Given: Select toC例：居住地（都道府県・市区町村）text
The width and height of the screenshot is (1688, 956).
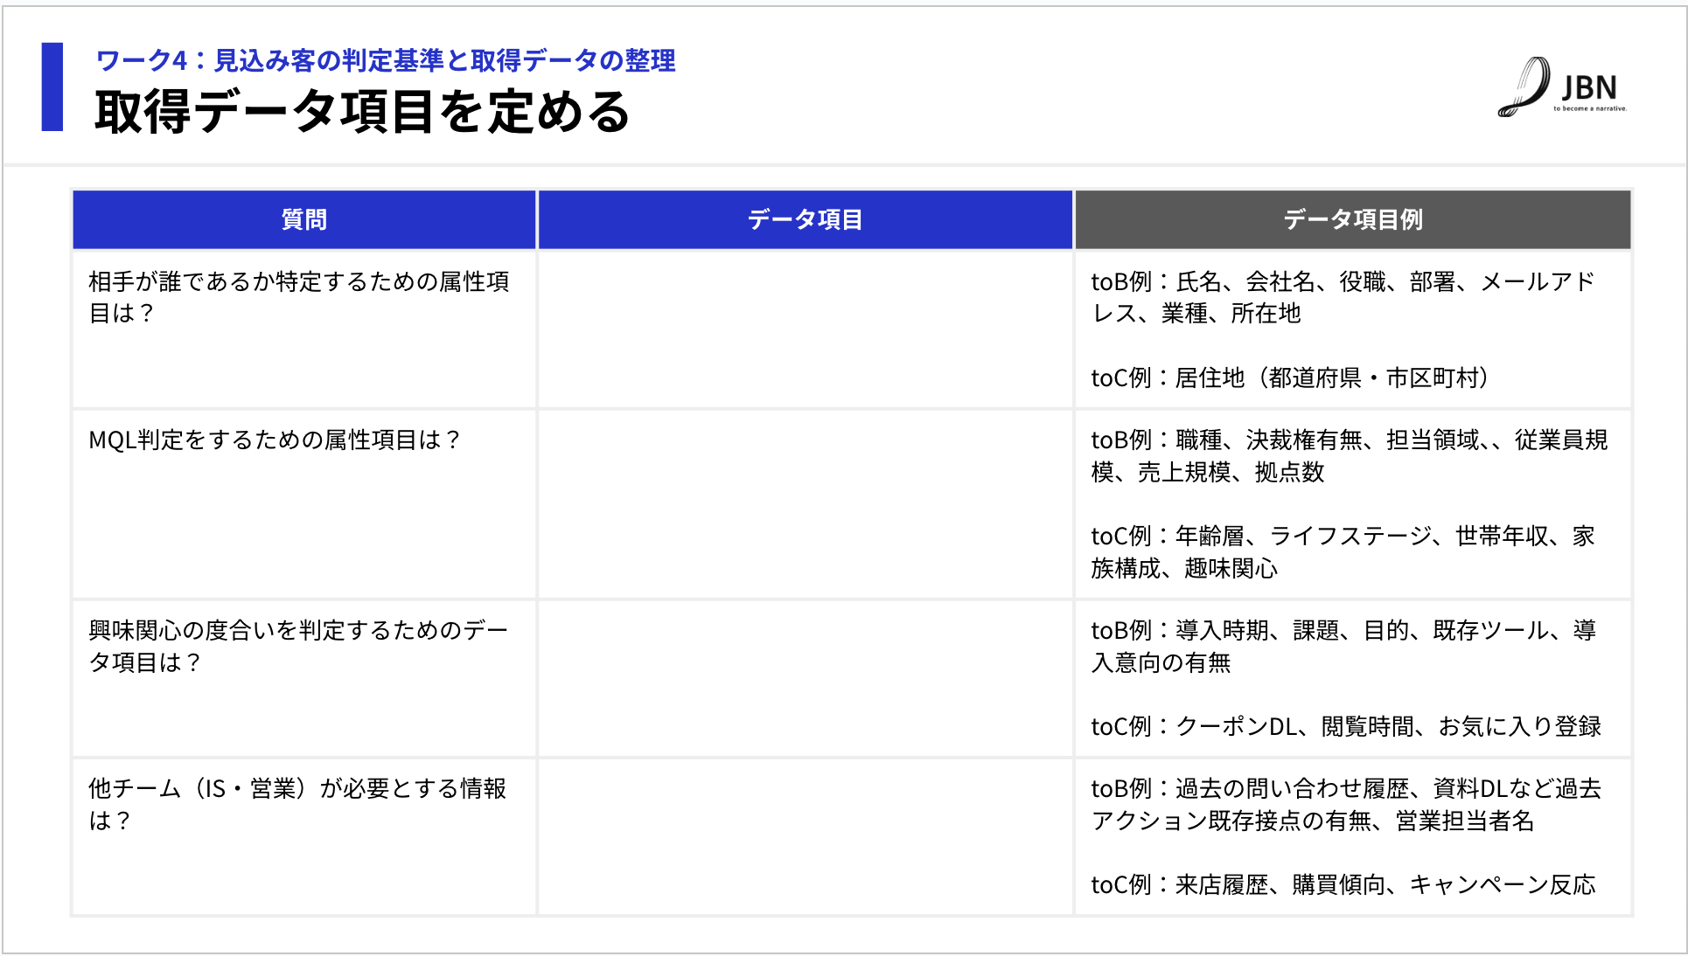Looking at the screenshot, I should (1291, 378).
